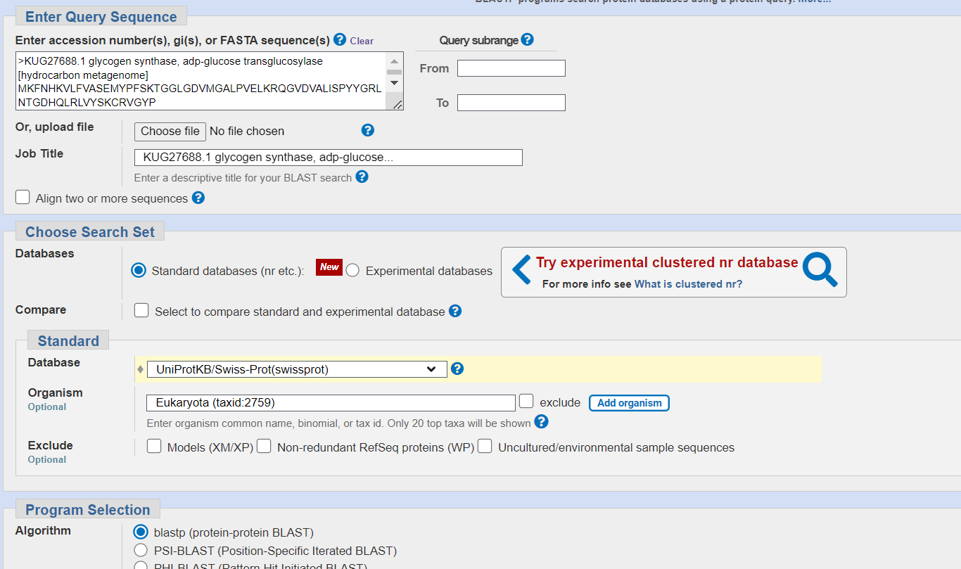
Task: Click Try experimental clustered nr database text
Action: (x=667, y=262)
